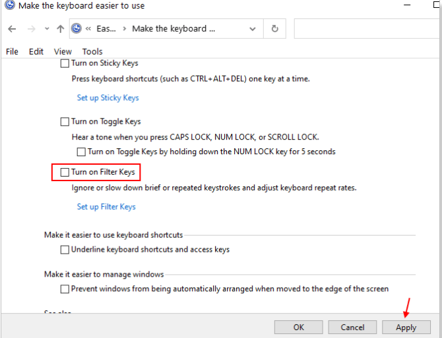Click the OK button
Screen dimensions: 442x338
click(x=299, y=327)
